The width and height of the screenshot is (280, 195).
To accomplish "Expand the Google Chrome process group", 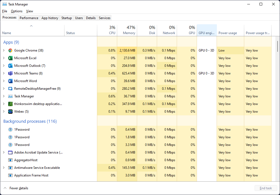I will pos(4,50).
